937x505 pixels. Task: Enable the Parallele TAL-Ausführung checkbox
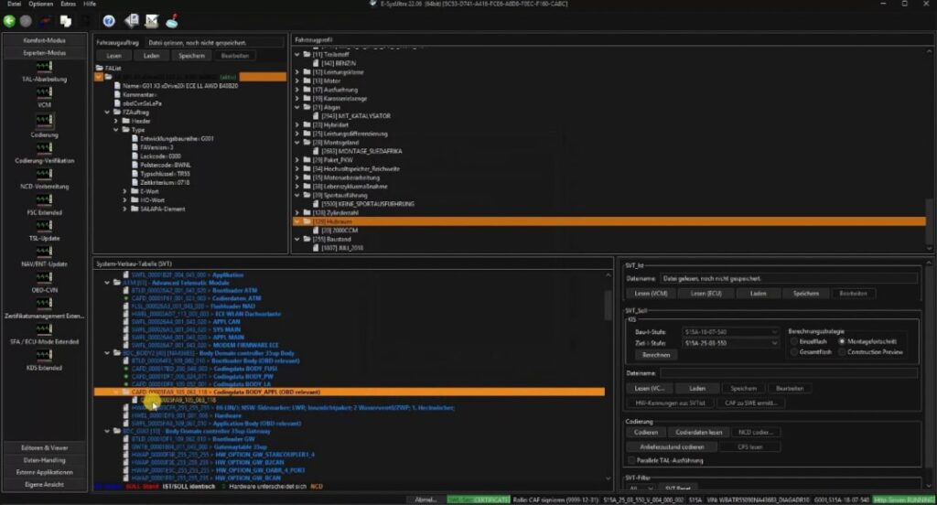point(630,459)
